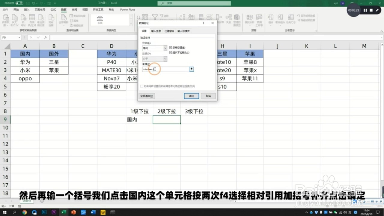Click the help question mark in 数据验证 dialog

(203, 23)
